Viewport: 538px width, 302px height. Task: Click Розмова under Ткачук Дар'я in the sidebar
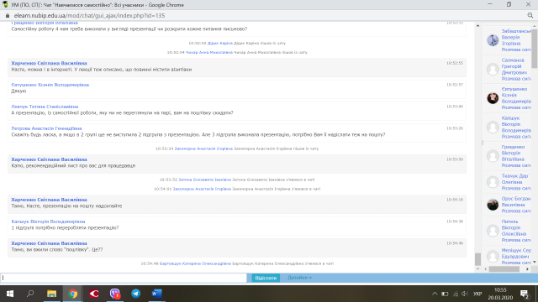(x=515, y=189)
